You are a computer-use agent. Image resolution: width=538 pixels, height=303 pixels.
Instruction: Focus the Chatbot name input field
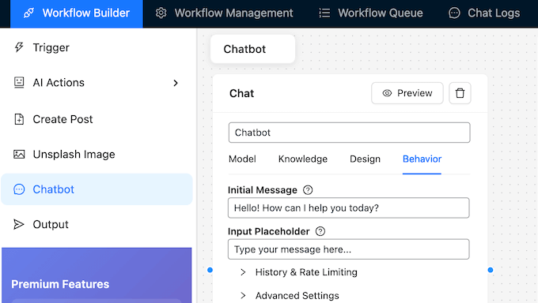point(349,133)
